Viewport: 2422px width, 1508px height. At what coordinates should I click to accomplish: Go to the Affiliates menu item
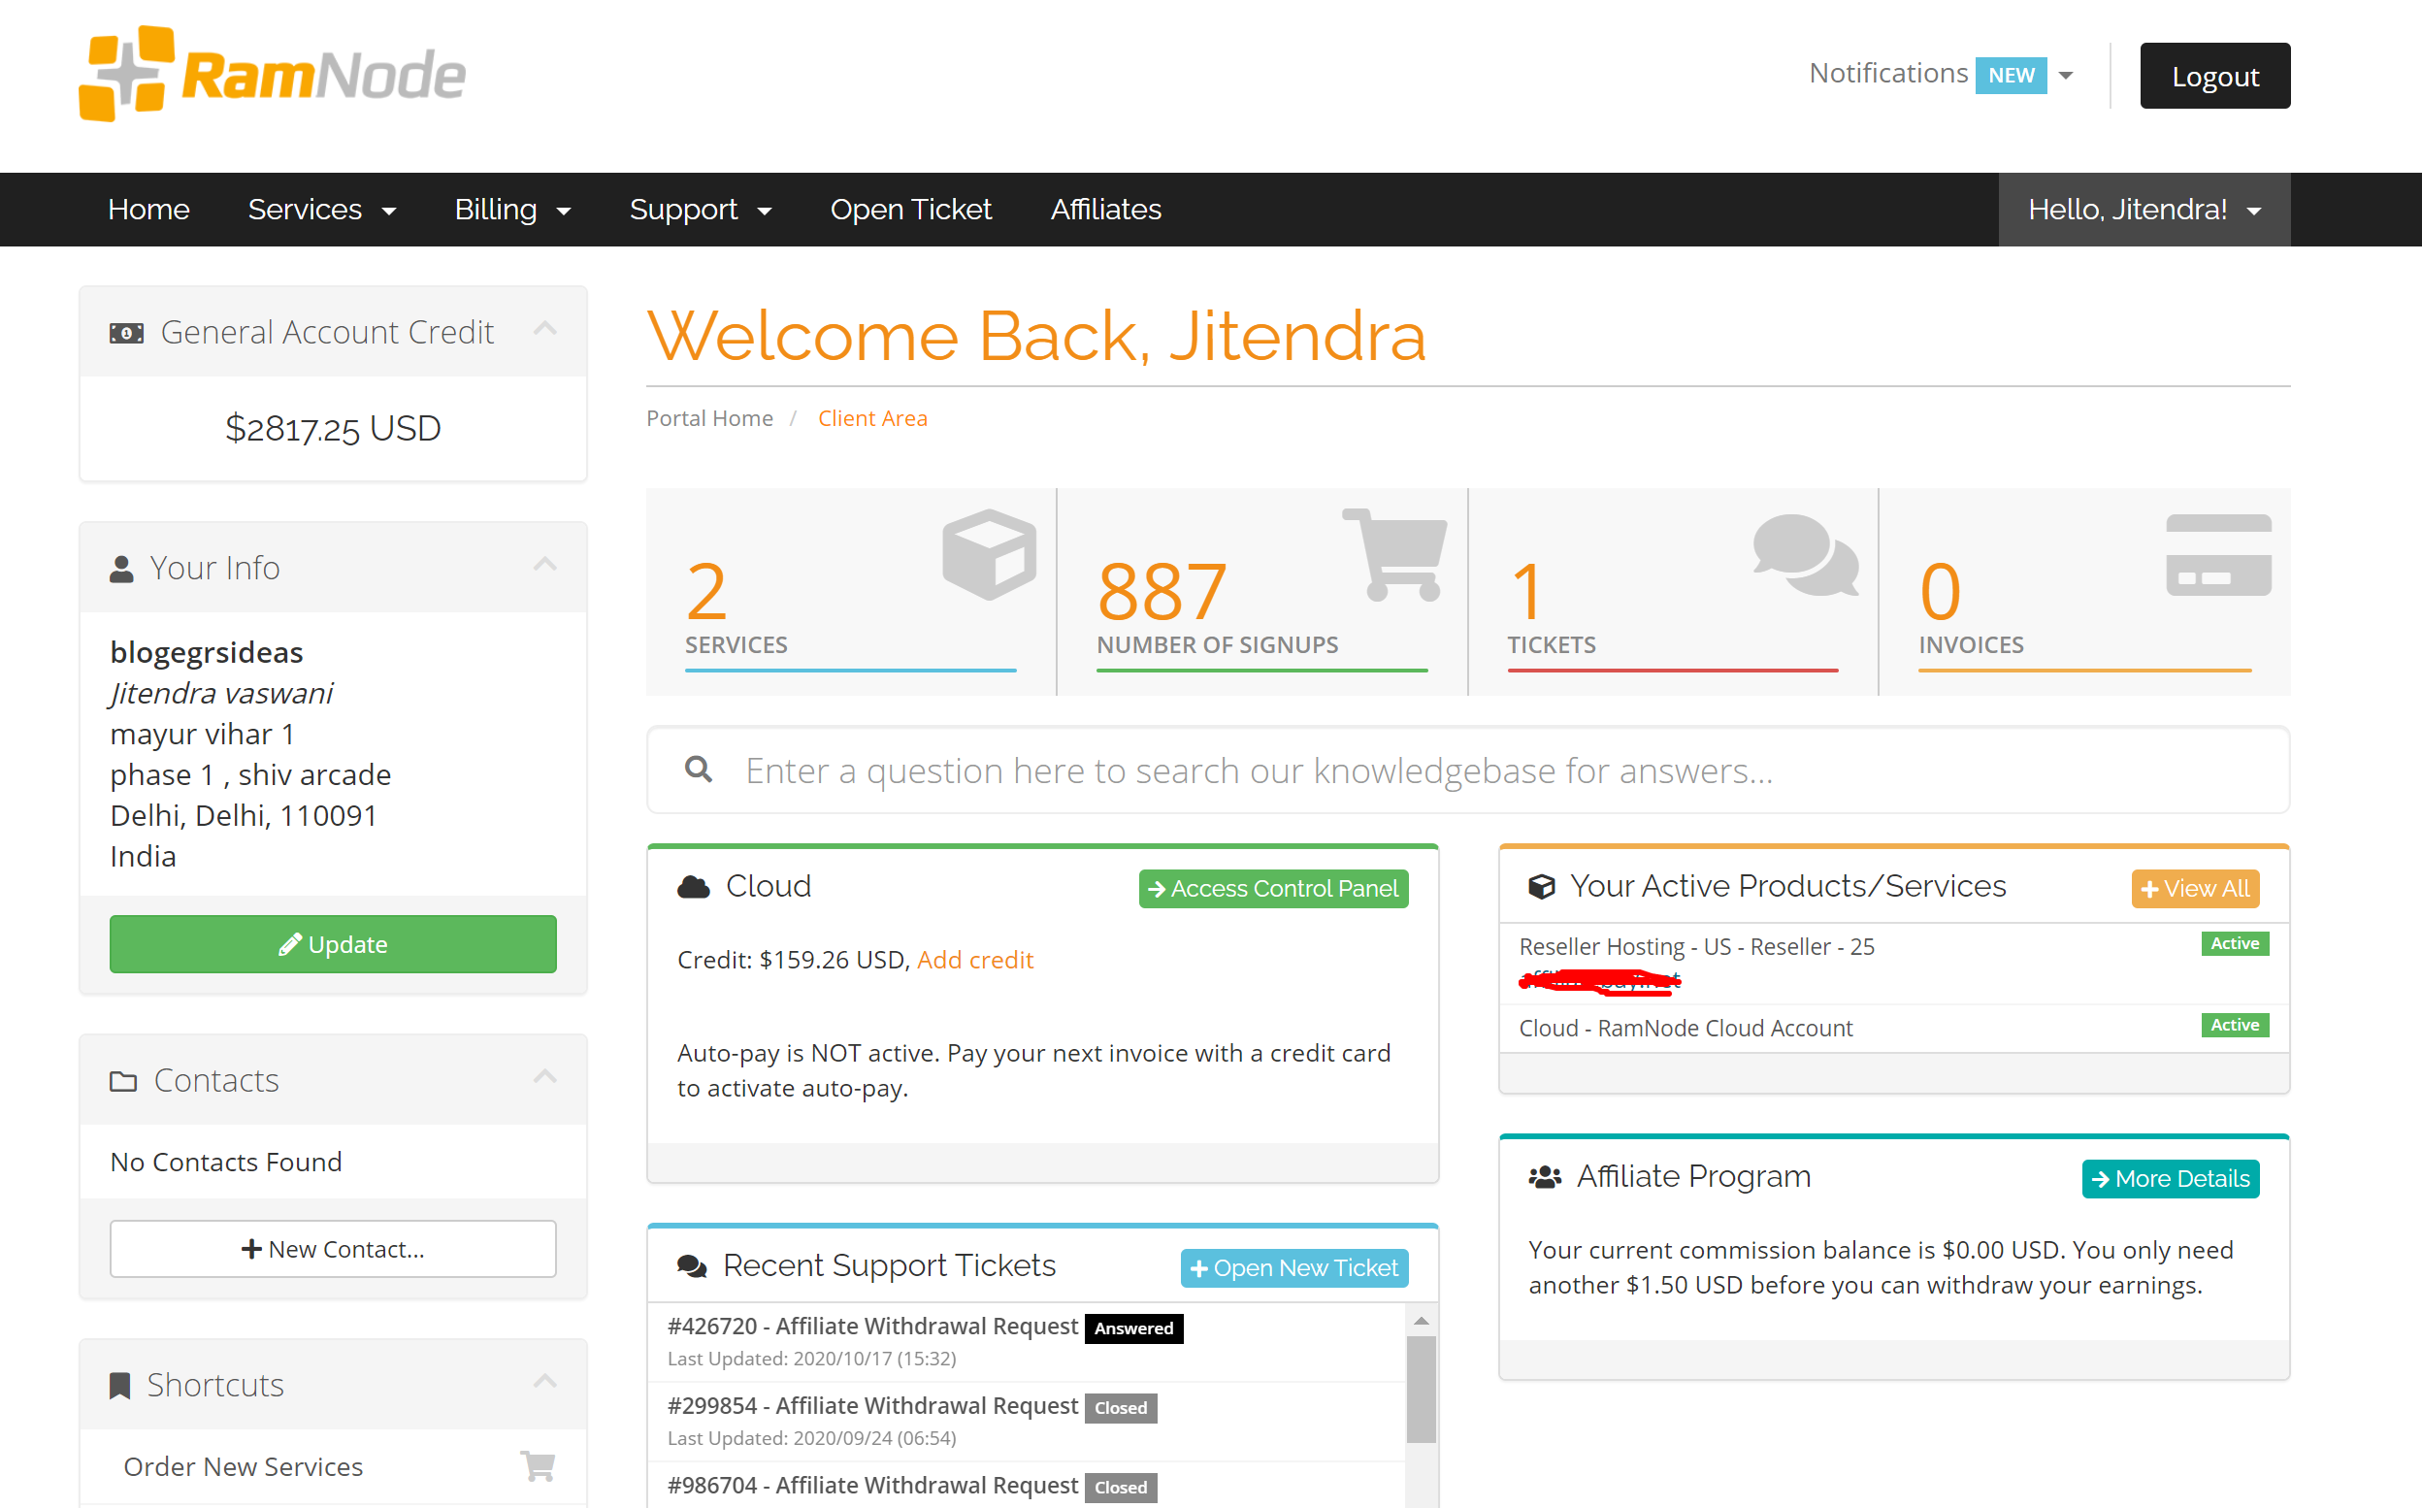1105,210
